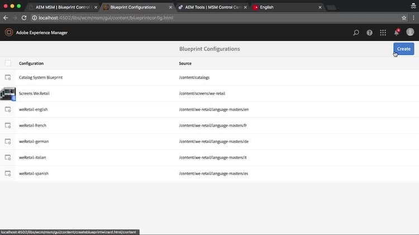
Task: Select the weRetail-french row icon
Action: coord(8,126)
